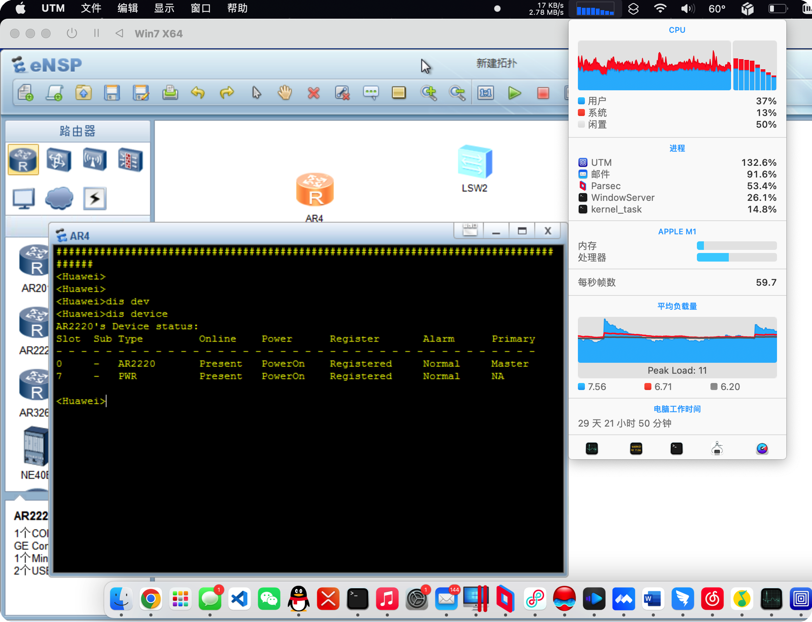Screen dimensions: 812x622
Task: Select the Delete red X toolbar icon
Action: (x=313, y=93)
